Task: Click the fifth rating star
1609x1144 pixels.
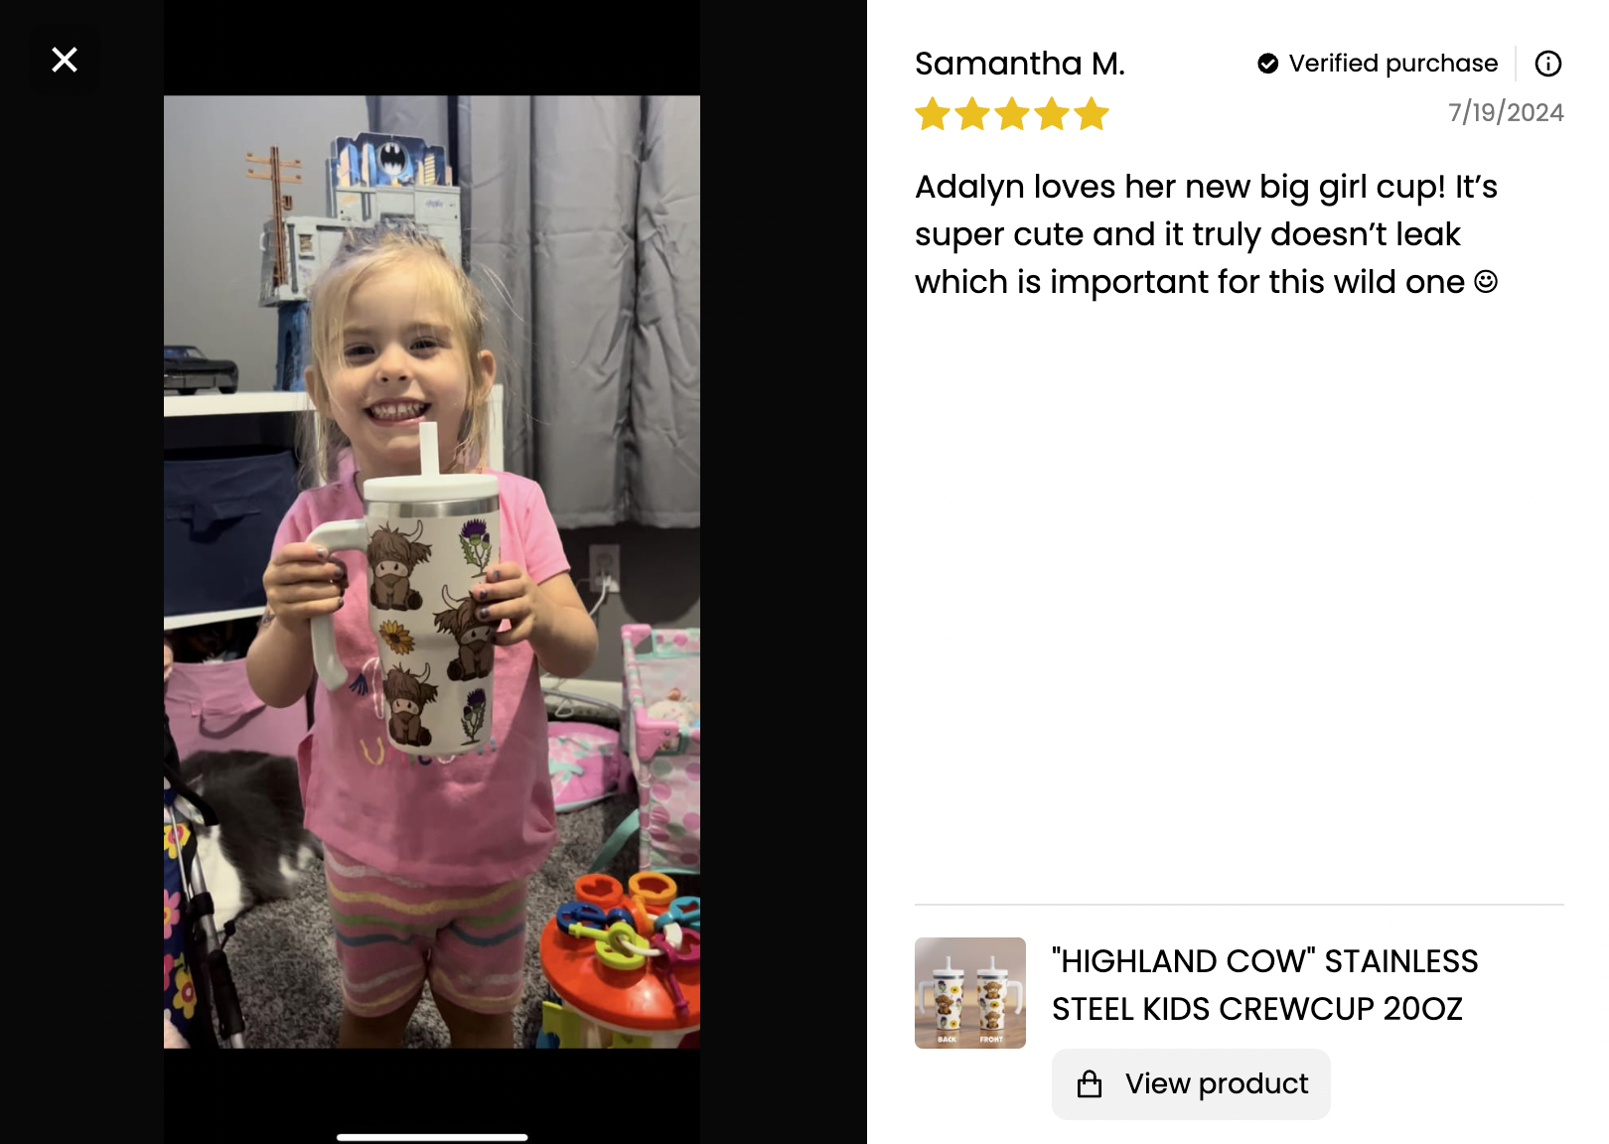Action: pos(1092,114)
